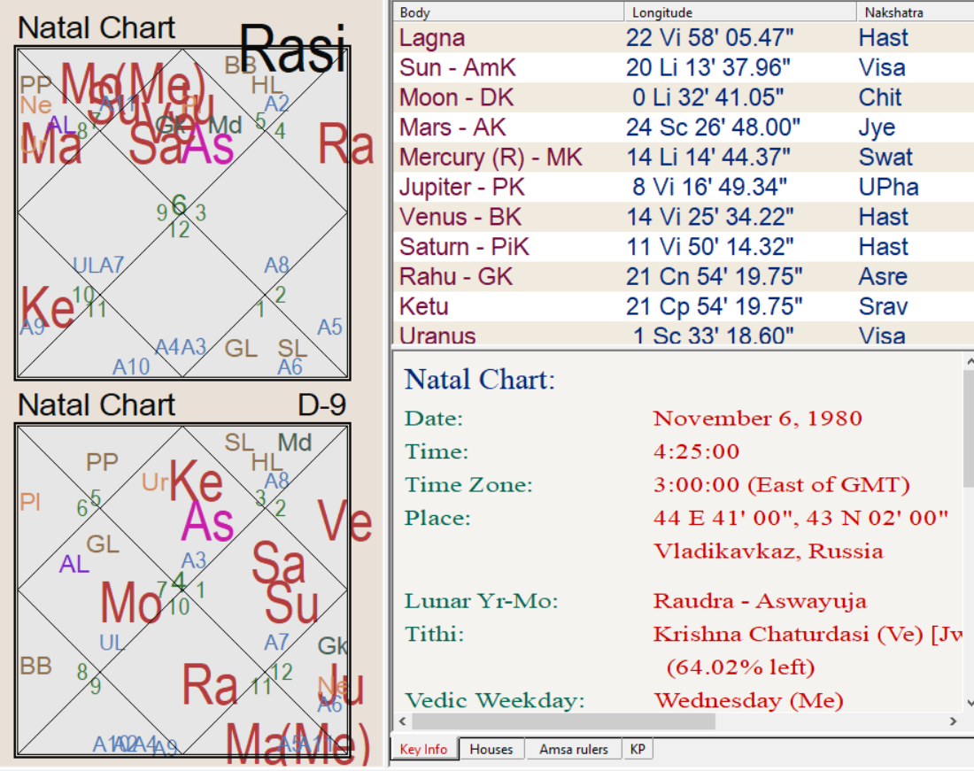Image resolution: width=974 pixels, height=771 pixels.
Task: Click the Vedic Weekday value Wednesday (Me)
Action: 748,700
